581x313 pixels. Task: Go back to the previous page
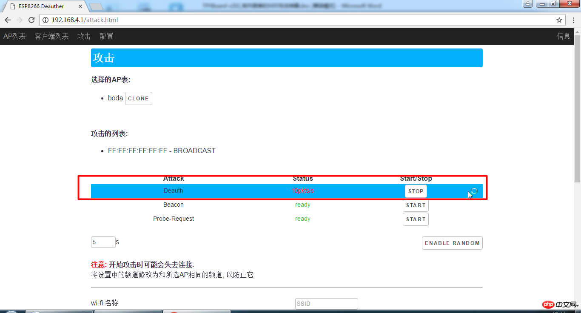tap(8, 20)
